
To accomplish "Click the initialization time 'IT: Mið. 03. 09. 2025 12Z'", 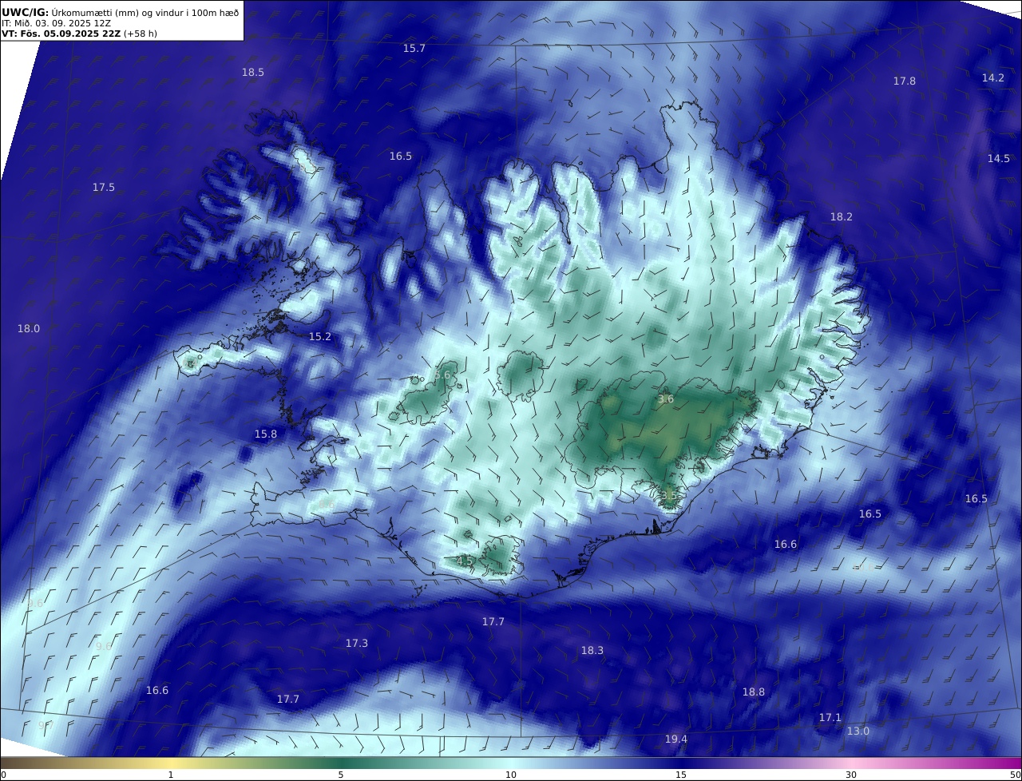I will point(55,23).
